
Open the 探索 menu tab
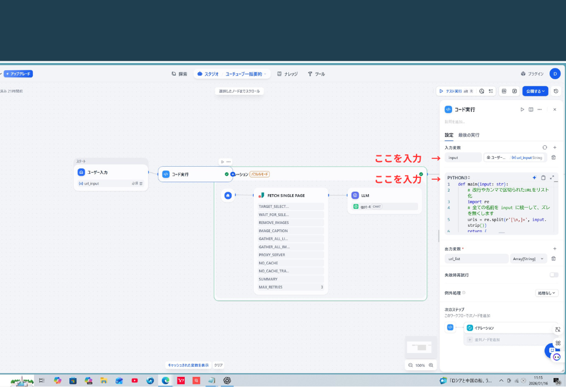[179, 74]
